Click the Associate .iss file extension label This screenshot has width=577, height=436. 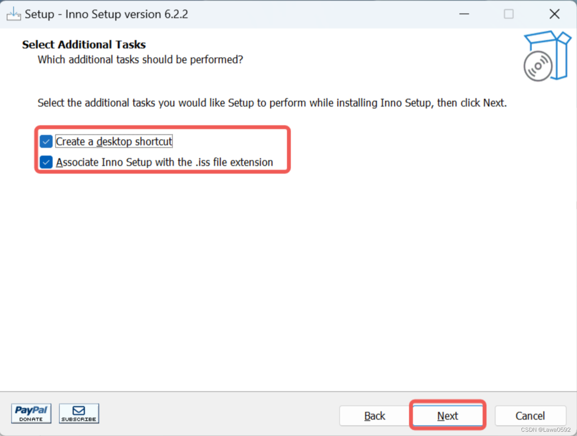click(x=165, y=162)
